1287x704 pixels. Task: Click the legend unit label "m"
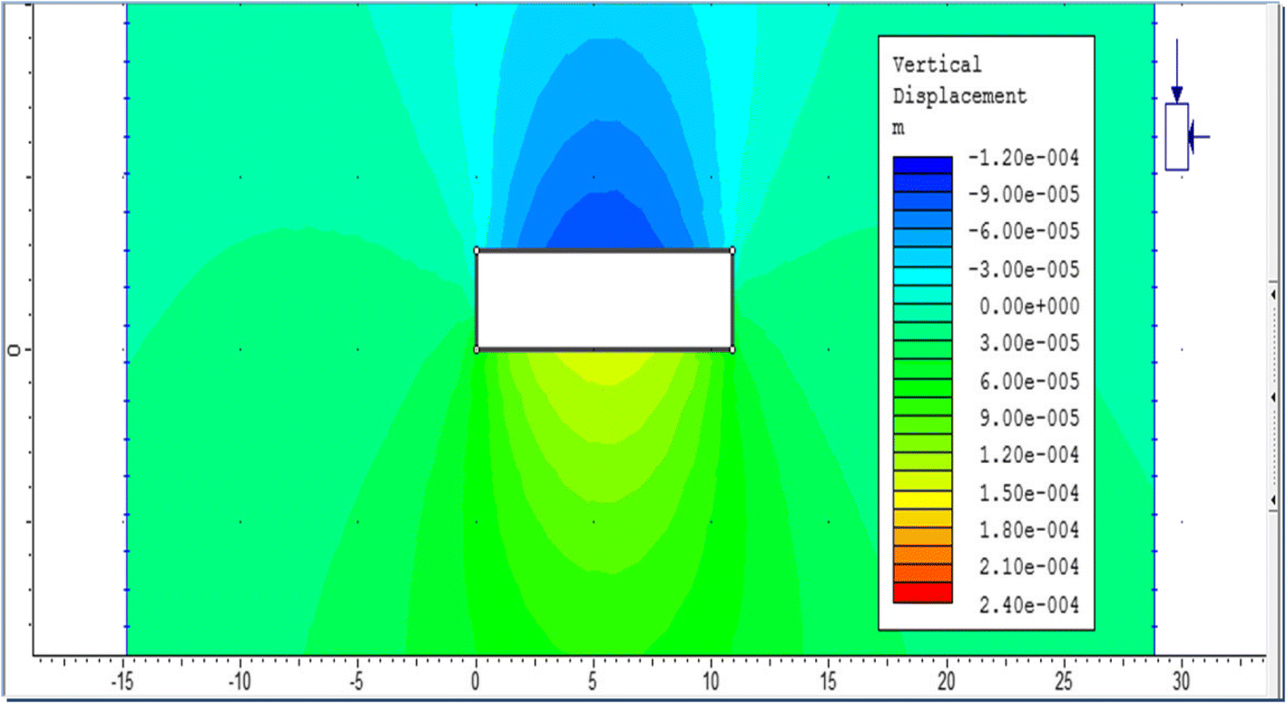coord(899,129)
